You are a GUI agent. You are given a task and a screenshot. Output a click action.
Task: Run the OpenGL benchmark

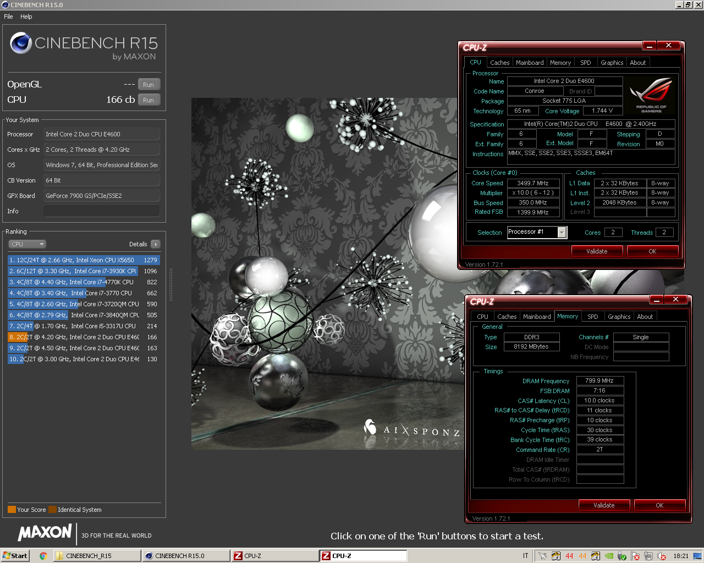click(x=148, y=85)
